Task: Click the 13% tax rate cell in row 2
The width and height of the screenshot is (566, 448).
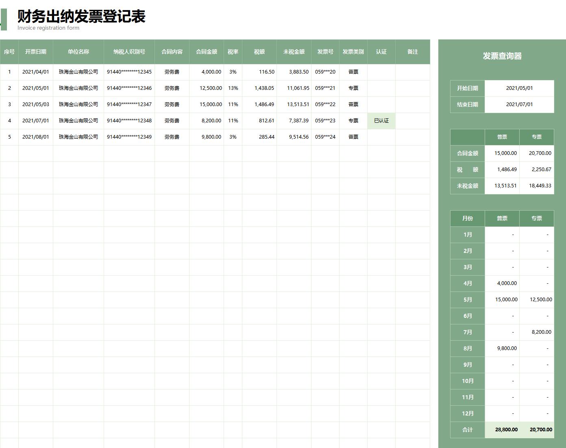Action: pos(233,88)
